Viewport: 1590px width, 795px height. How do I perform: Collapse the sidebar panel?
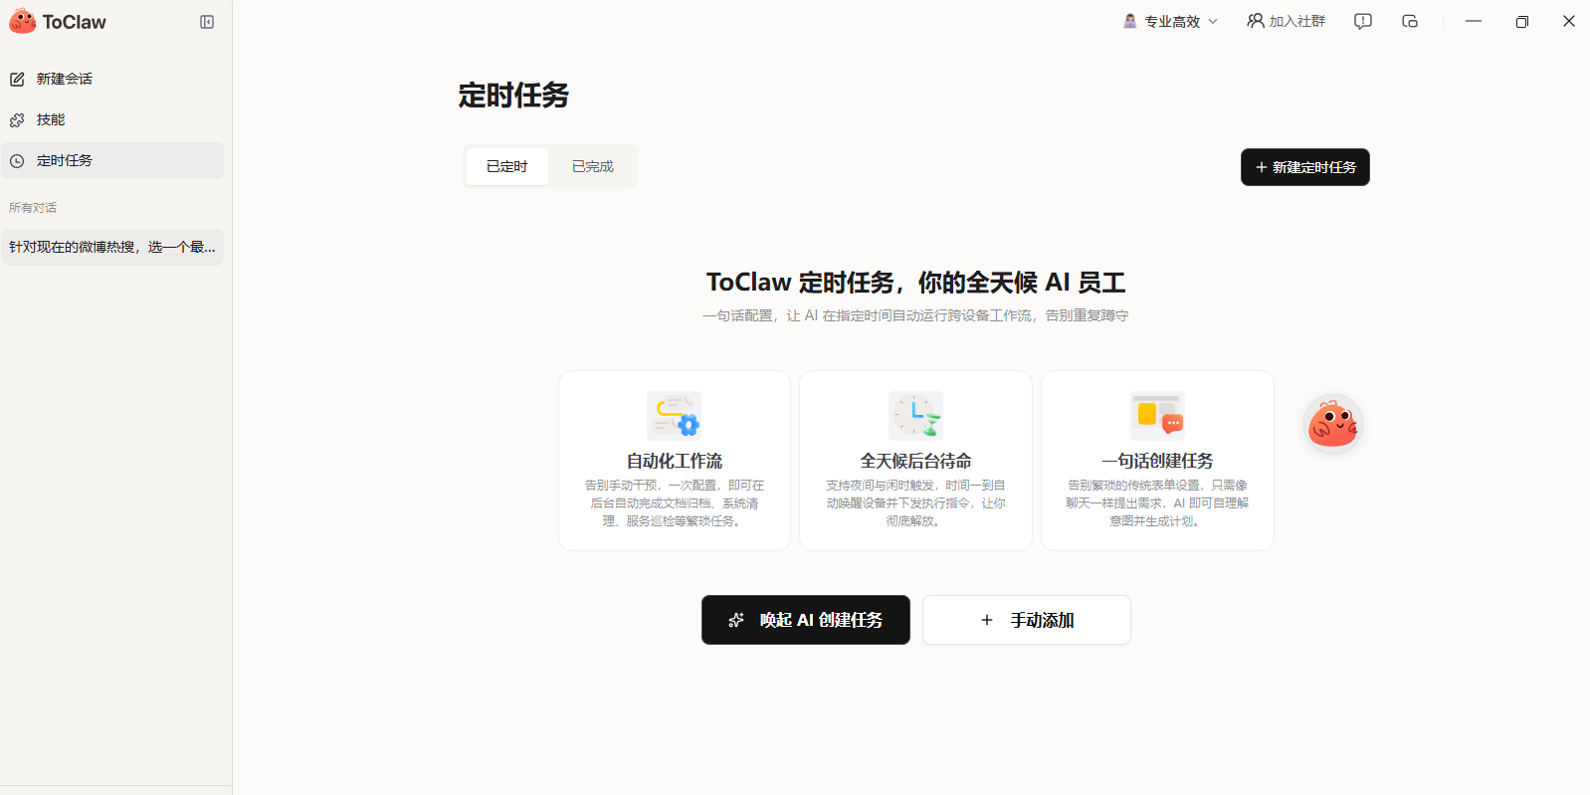coord(207,22)
